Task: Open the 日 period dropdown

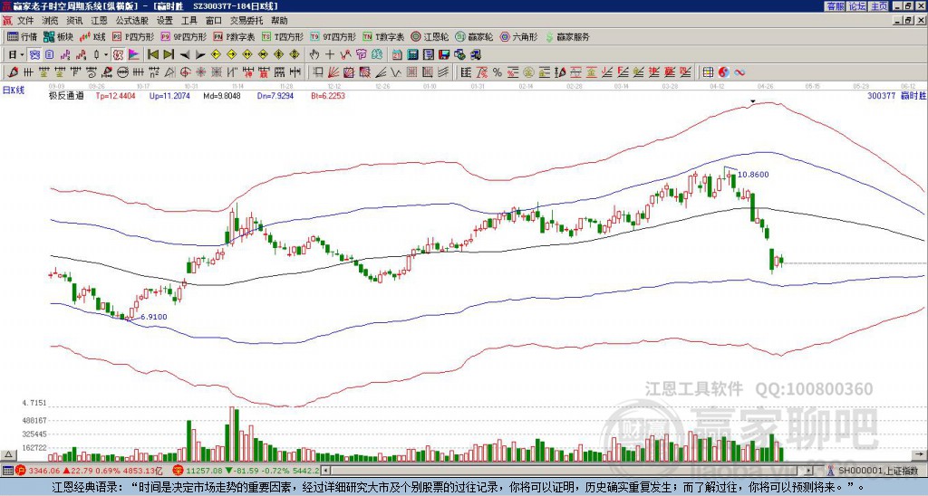Action: click(x=15, y=54)
